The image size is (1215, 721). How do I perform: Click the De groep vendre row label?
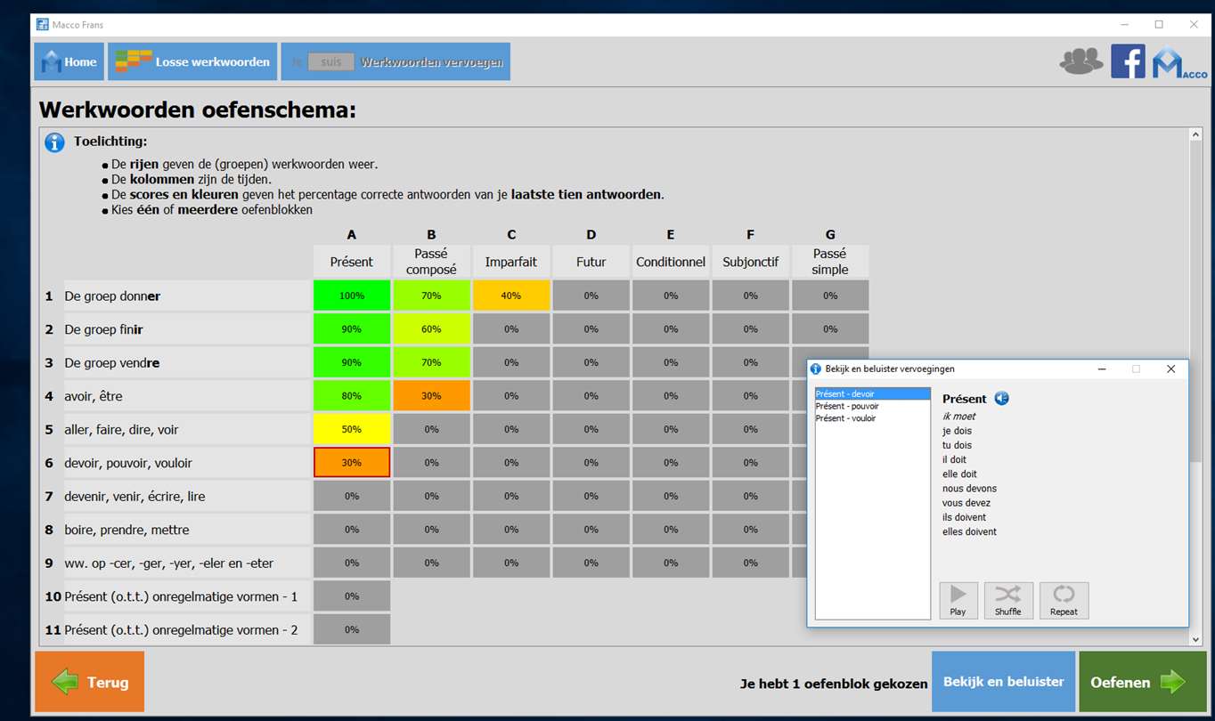[187, 362]
